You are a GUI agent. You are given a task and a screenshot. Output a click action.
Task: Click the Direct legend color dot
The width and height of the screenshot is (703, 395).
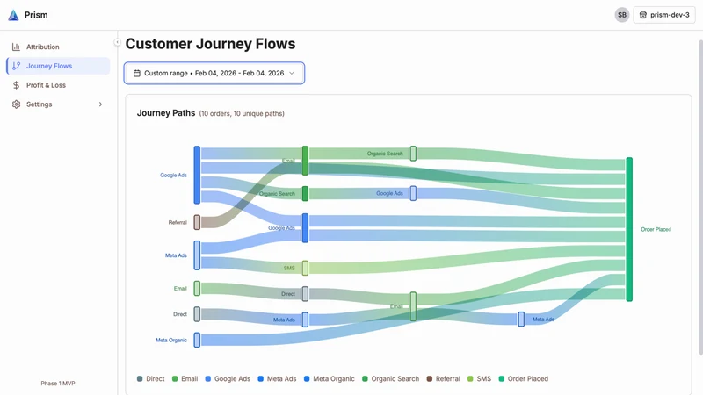[140, 379]
